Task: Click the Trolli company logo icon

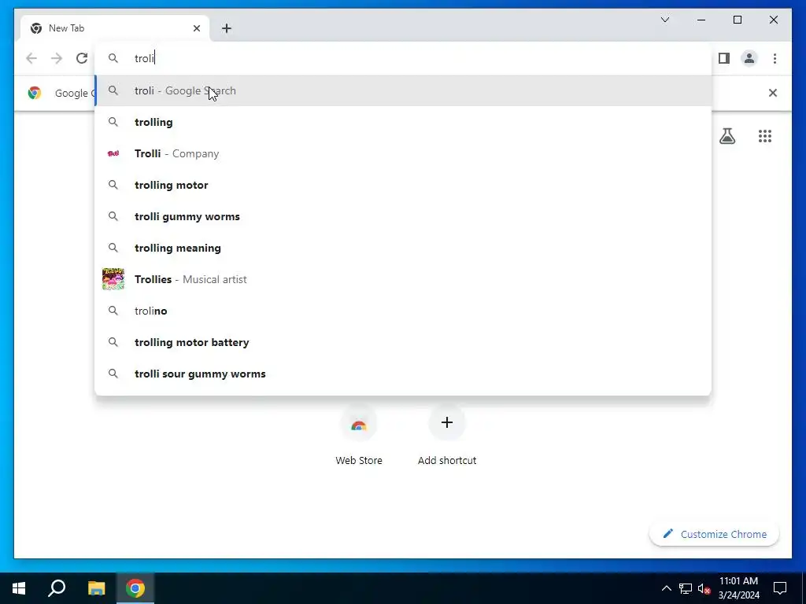Action: click(x=113, y=153)
